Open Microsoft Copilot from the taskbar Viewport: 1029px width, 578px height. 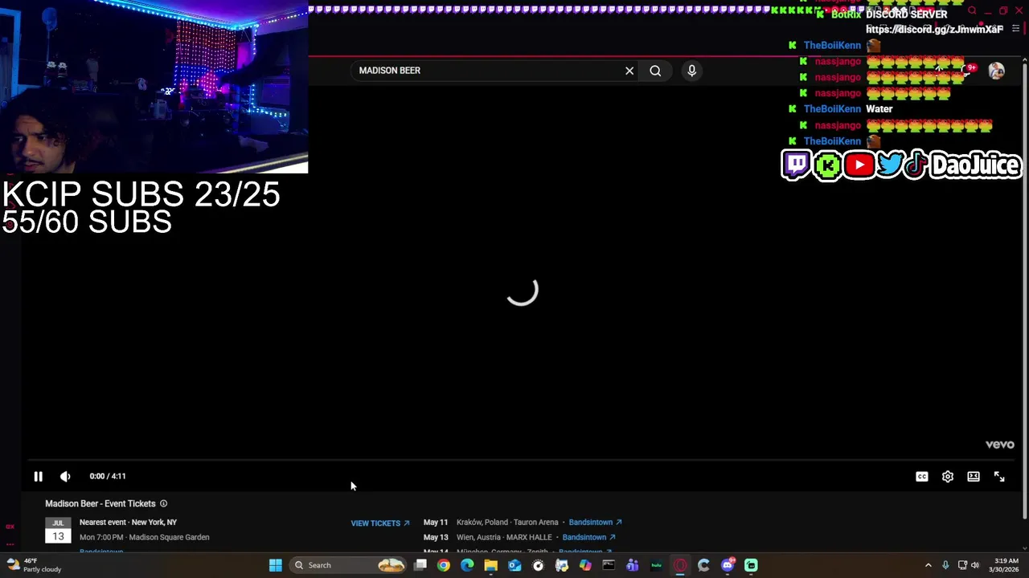[585, 565]
